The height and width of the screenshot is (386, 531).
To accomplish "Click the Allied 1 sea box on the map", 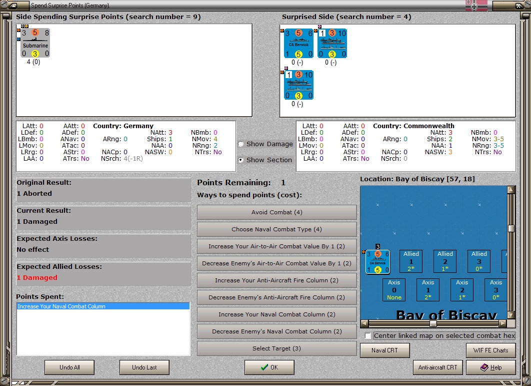I will [411, 261].
